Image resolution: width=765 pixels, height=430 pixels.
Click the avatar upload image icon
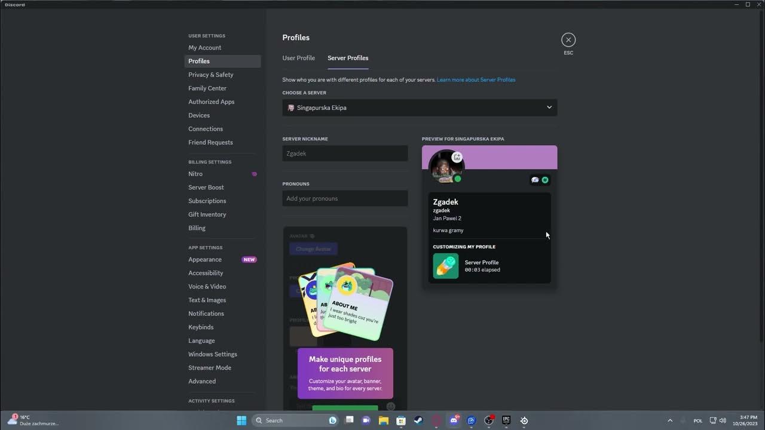click(457, 157)
